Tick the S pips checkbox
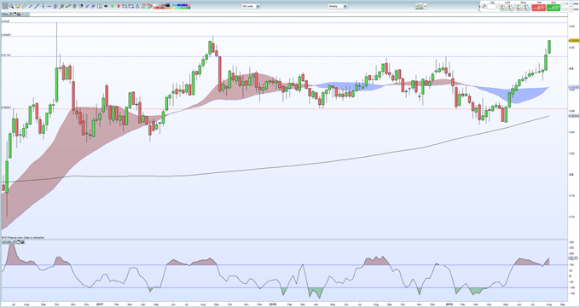This screenshot has width=580, height=307. (564, 3)
